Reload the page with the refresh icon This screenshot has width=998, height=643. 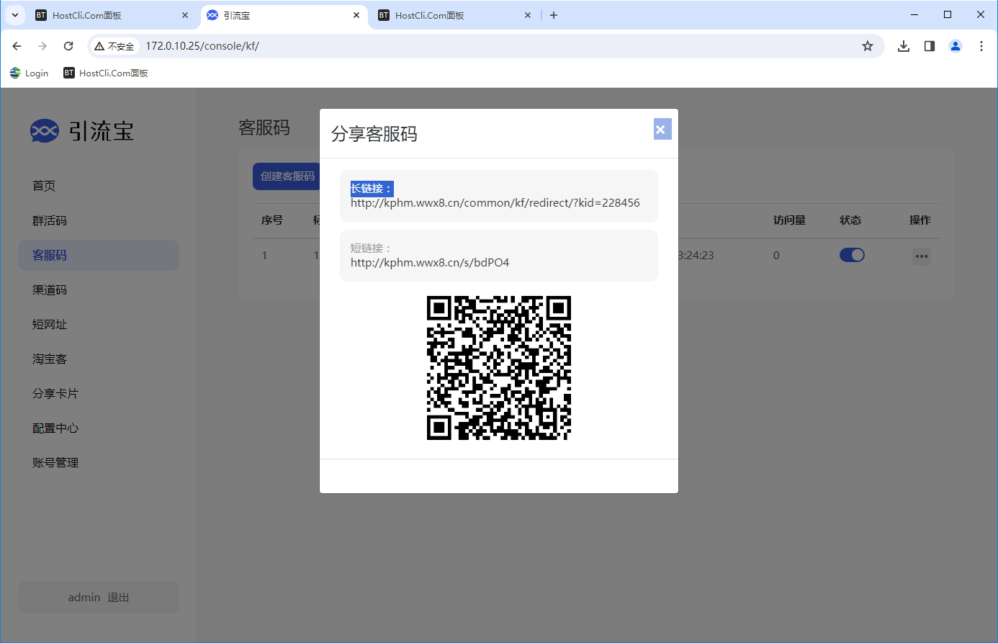click(68, 45)
